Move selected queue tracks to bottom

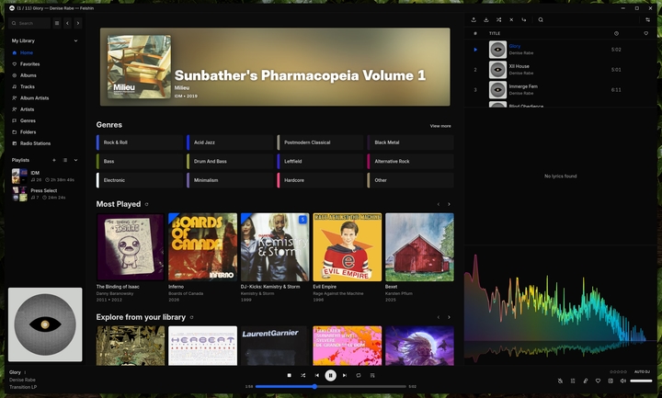[486, 20]
